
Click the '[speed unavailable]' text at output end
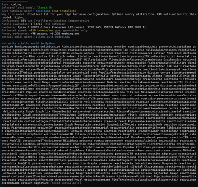(x=66, y=183)
